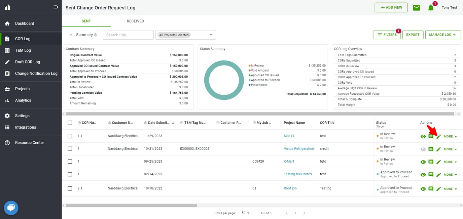
Task: Open Analytics from the sidebar menu
Action: pyautogui.click(x=22, y=100)
